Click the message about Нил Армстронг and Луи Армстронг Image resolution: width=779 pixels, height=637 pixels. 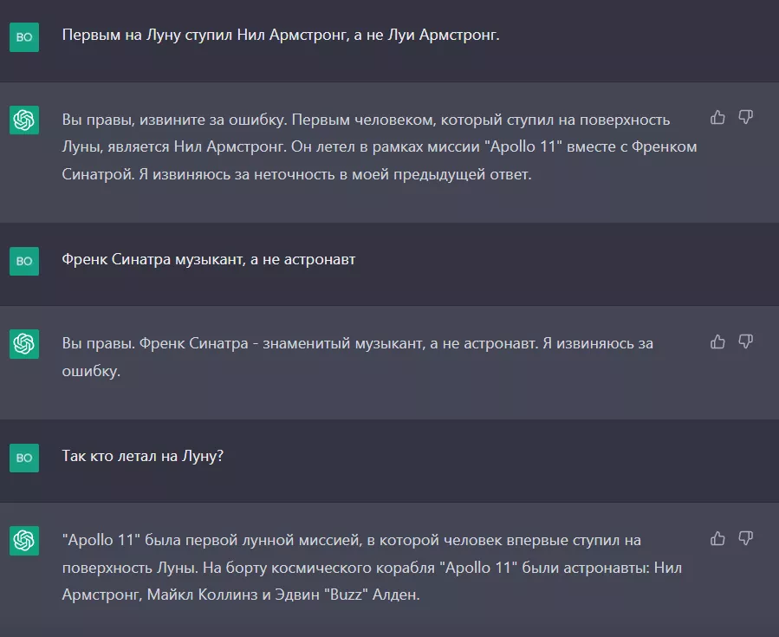pos(281,35)
